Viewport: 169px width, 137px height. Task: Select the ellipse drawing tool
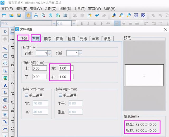click(x=5, y=63)
